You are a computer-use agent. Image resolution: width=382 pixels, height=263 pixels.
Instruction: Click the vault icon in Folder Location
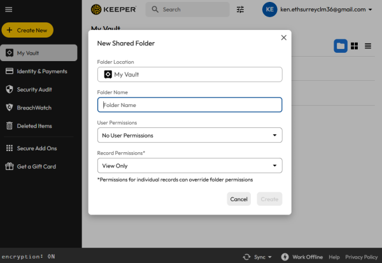click(108, 75)
